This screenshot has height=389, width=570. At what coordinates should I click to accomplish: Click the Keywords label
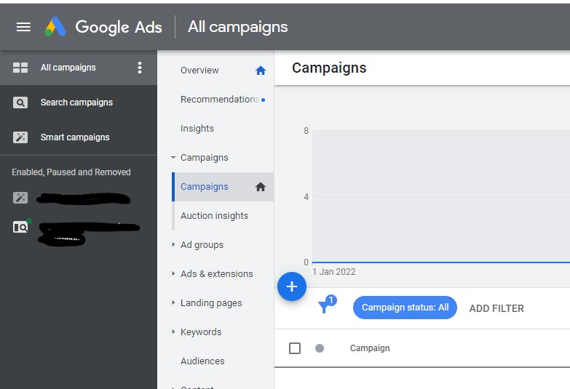click(x=201, y=332)
